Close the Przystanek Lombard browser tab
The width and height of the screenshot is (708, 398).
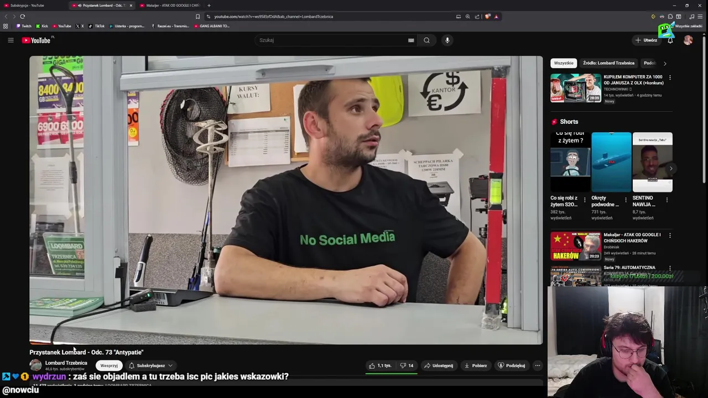pos(131,6)
